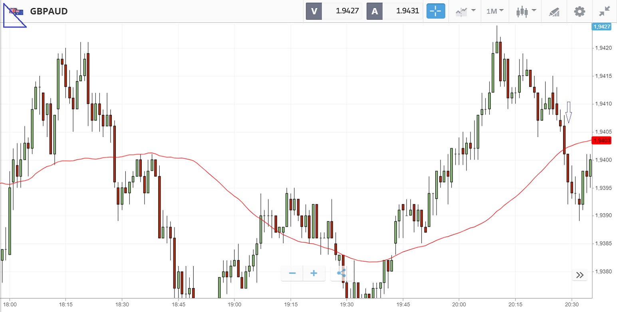Click the 18:15 time axis label

point(65,304)
